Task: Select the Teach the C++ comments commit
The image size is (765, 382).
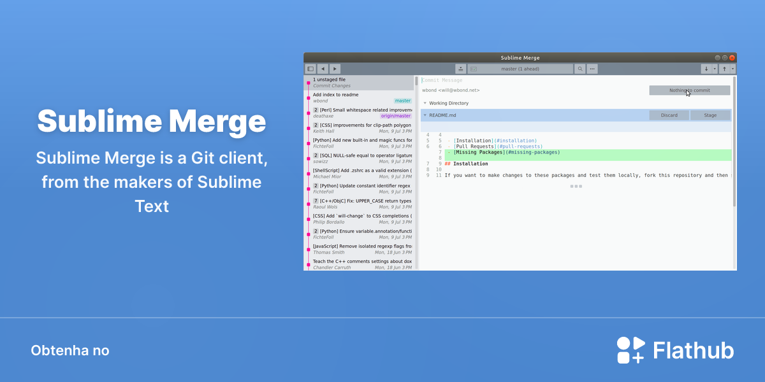Action: pyautogui.click(x=360, y=264)
